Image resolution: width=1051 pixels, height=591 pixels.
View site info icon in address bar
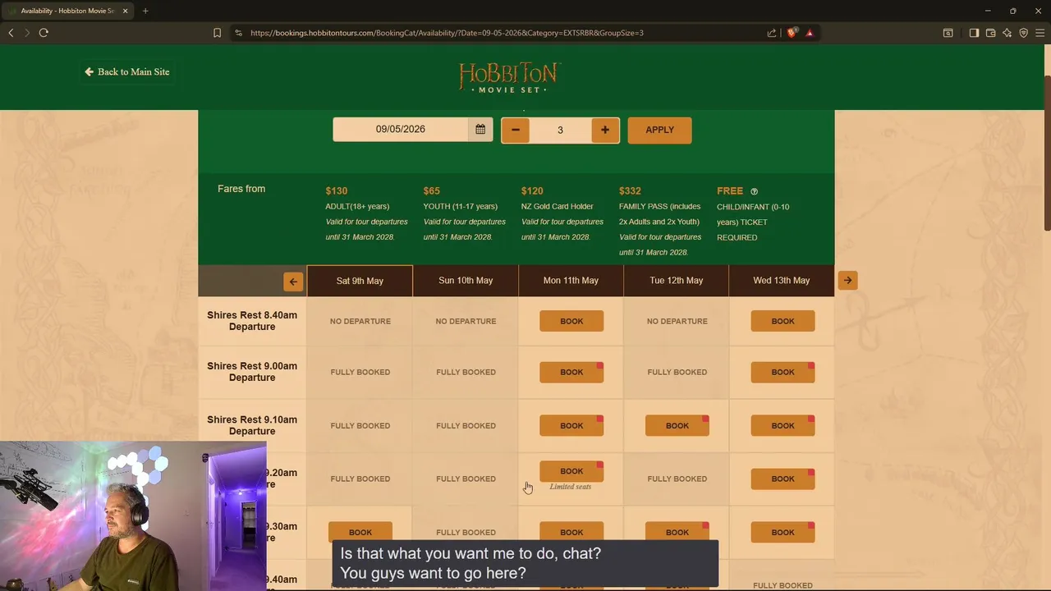click(238, 33)
